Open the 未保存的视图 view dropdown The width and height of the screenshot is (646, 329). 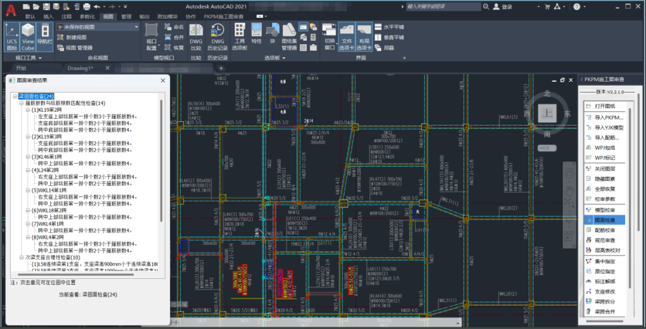98,27
